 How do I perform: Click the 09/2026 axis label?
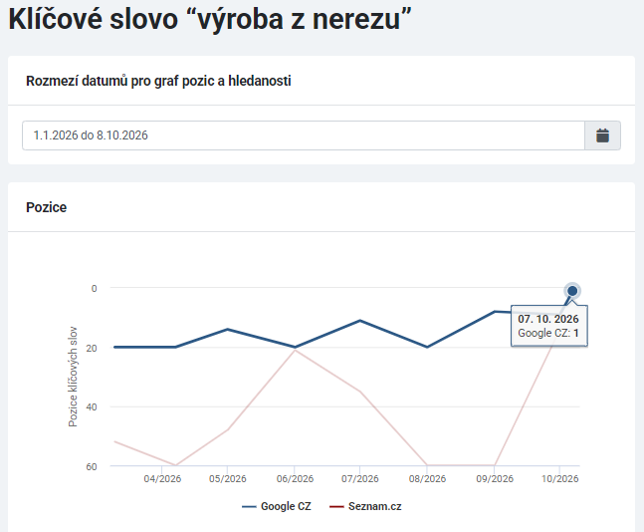pos(495,479)
